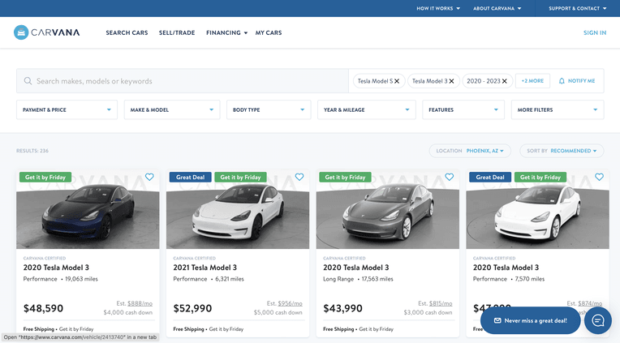Open the Body Type filter

(x=269, y=109)
